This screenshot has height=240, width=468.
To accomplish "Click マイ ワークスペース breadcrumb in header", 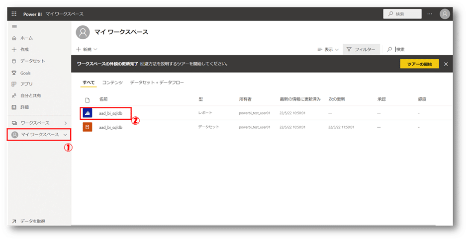I will [x=65, y=14].
